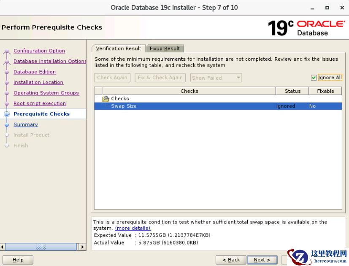Click the Status column header
This screenshot has height=266, width=349.
click(292, 91)
